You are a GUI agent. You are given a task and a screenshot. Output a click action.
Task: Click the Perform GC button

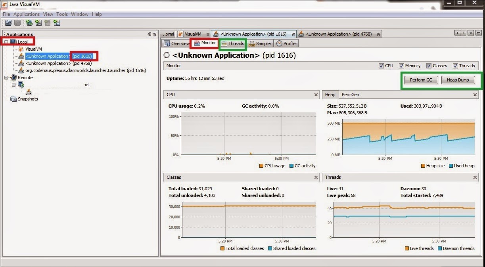point(421,80)
